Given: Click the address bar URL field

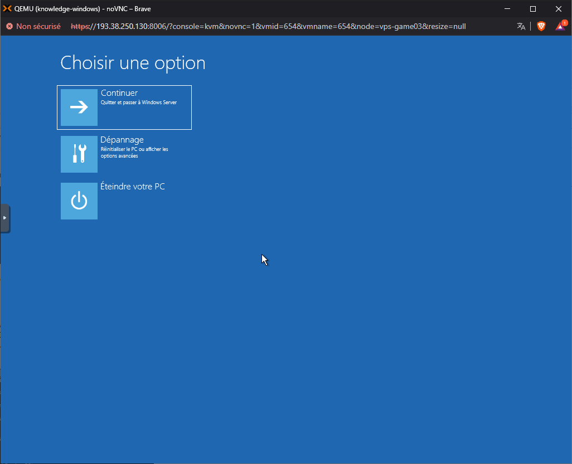Looking at the screenshot, I should 268,26.
